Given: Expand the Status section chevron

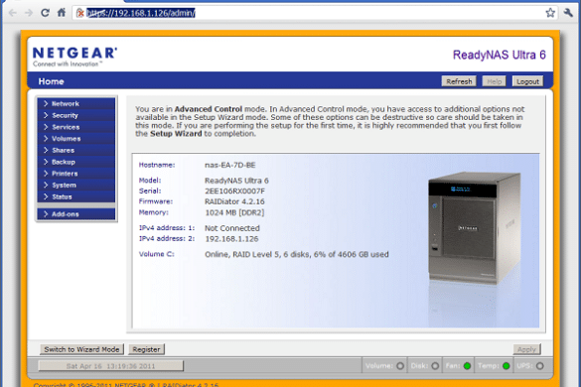Looking at the screenshot, I should [46, 196].
